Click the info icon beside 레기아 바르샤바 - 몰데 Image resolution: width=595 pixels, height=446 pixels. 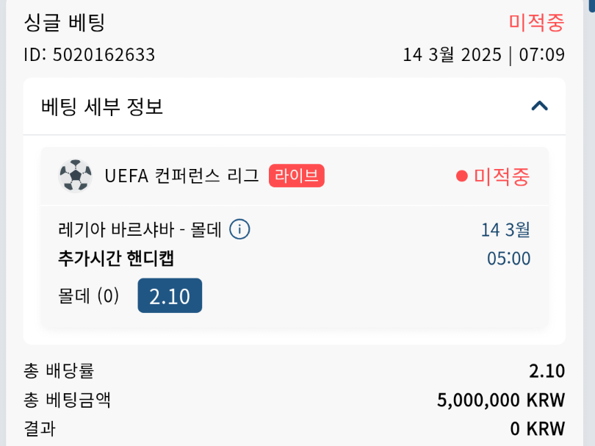(239, 229)
